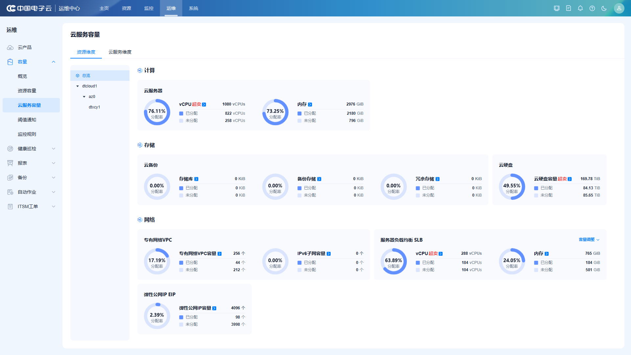Click the ITSM工单 sidebar icon
This screenshot has height=355, width=631.
tap(10, 206)
